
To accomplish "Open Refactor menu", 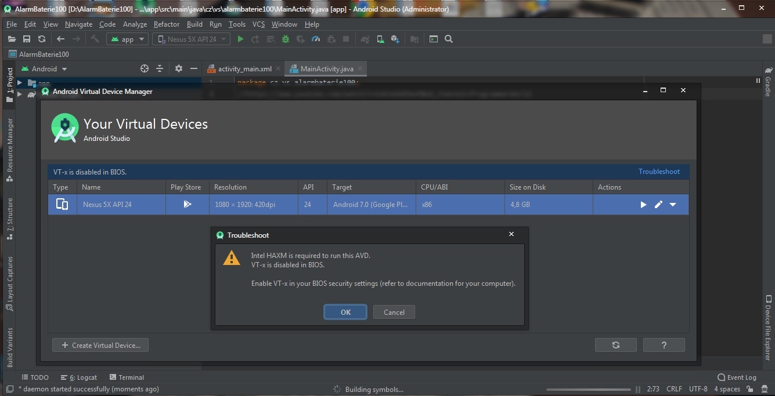I will [x=167, y=24].
